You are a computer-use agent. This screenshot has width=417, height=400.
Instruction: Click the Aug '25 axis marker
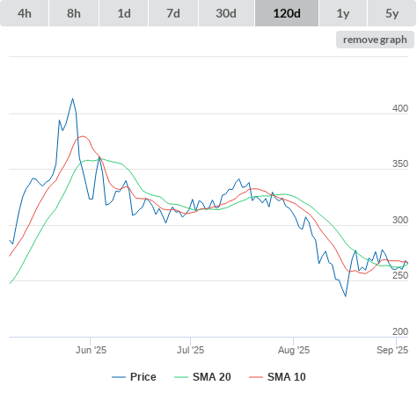click(x=294, y=350)
